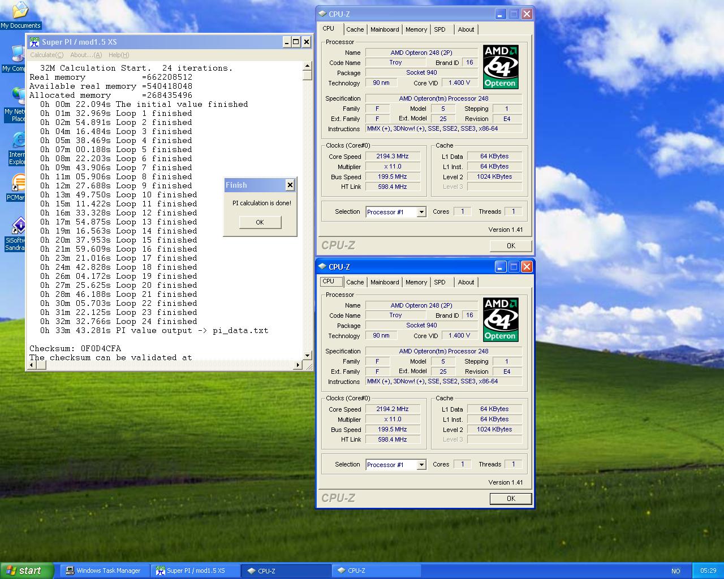This screenshot has height=579, width=724.
Task: Click Super PI vertical scrollbar up arrow
Action: coord(307,66)
